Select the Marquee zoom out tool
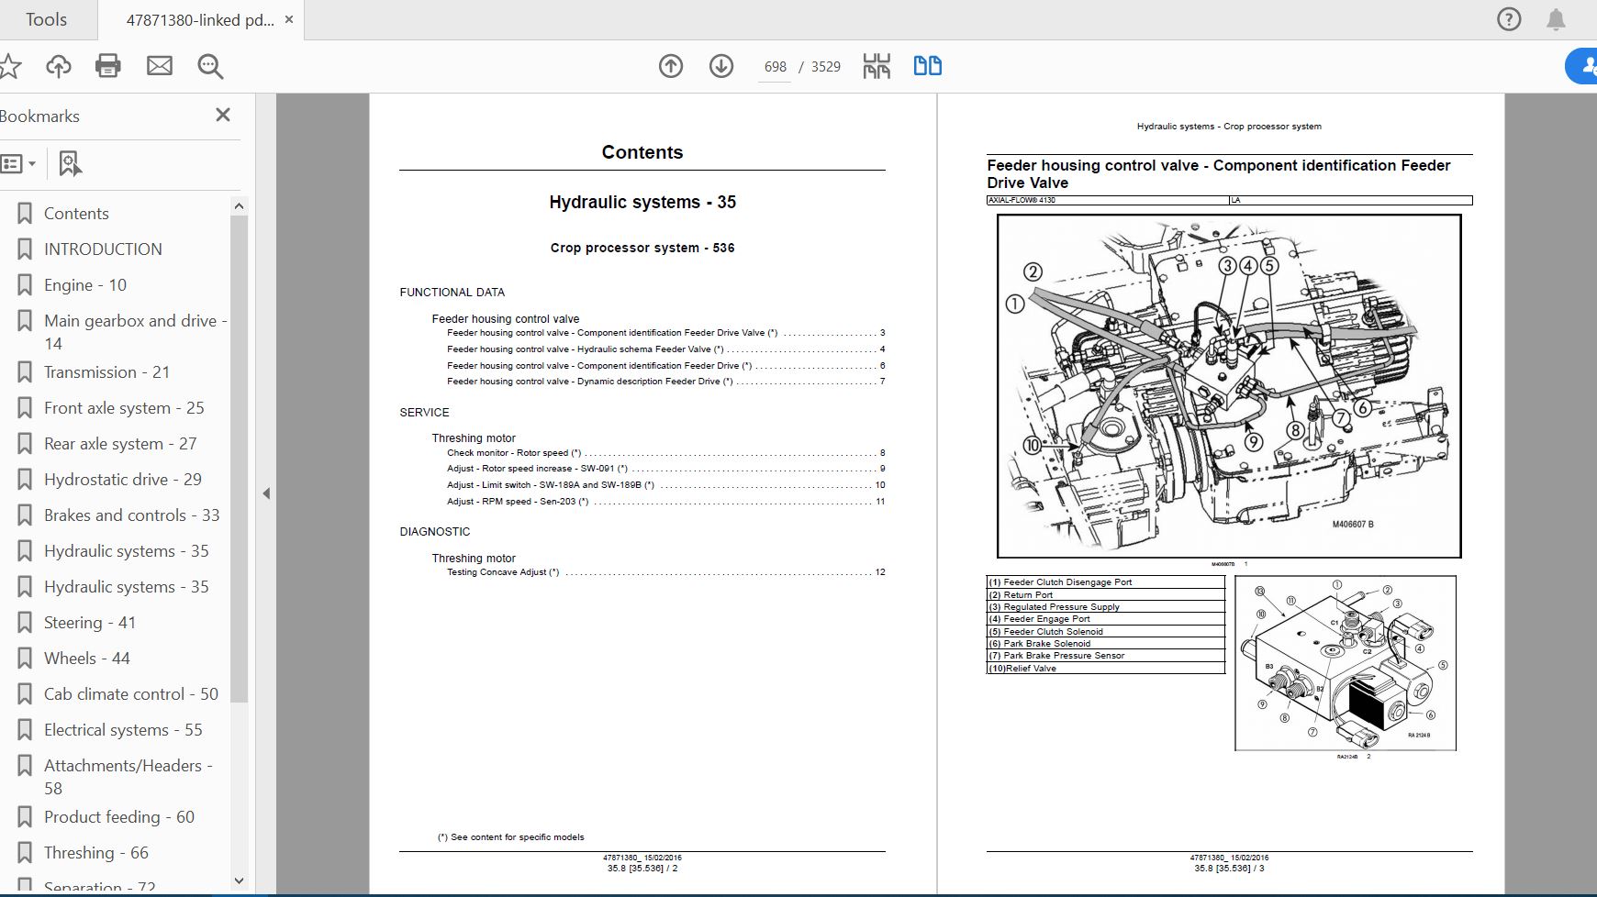The height and width of the screenshot is (897, 1597). coord(209,65)
